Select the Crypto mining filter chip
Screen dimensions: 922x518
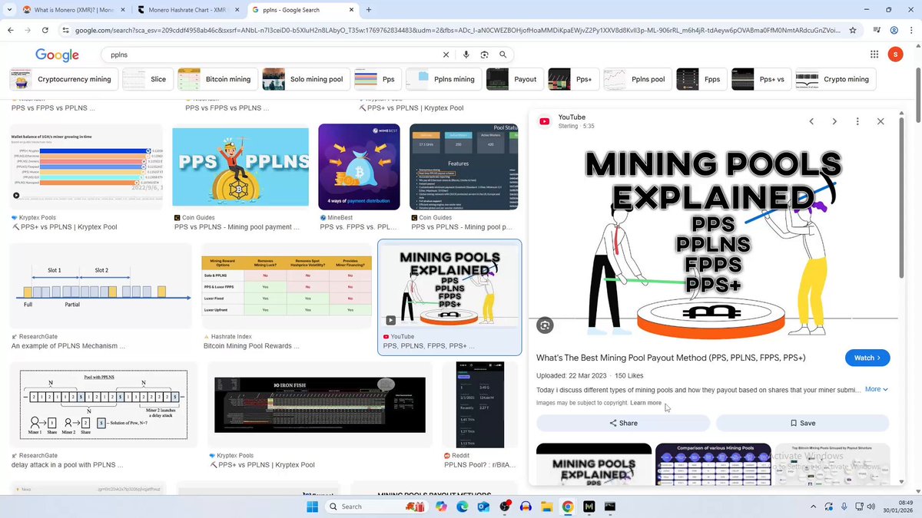(x=834, y=79)
